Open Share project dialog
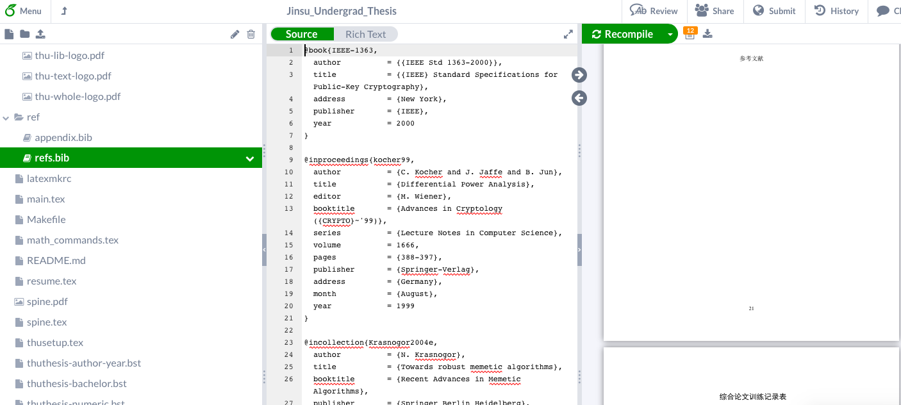Viewport: 901px width, 405px height. (x=715, y=11)
